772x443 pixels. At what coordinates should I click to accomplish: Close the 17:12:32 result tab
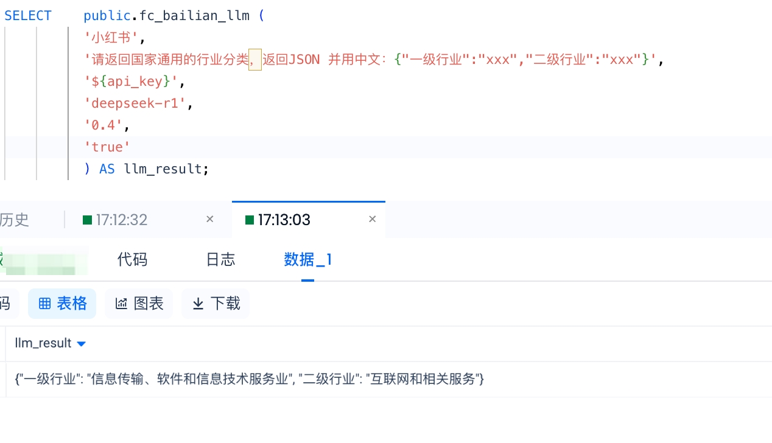tap(210, 219)
